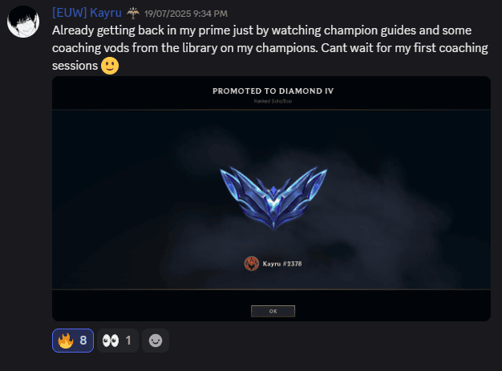Click the message line starting 'Already getting back'
The height and width of the screenshot is (371, 502).
click(x=261, y=30)
